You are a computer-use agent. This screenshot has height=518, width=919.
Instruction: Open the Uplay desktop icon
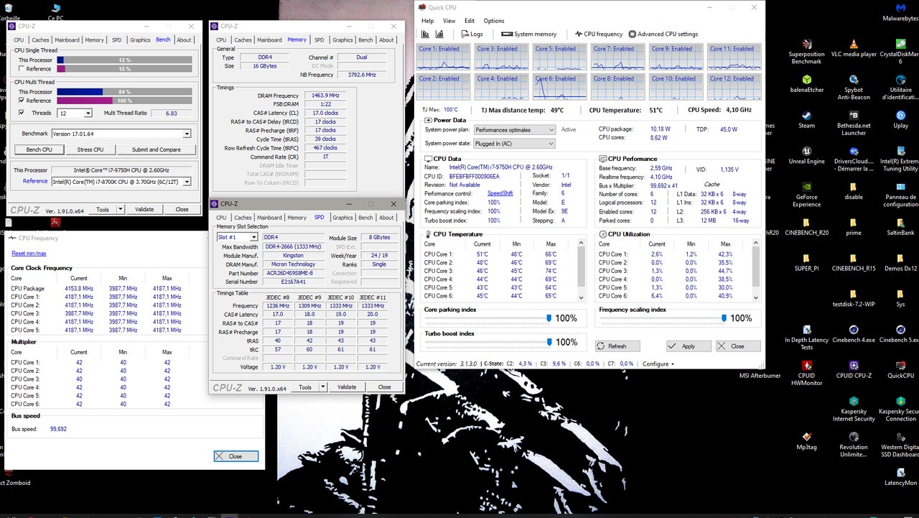(900, 120)
